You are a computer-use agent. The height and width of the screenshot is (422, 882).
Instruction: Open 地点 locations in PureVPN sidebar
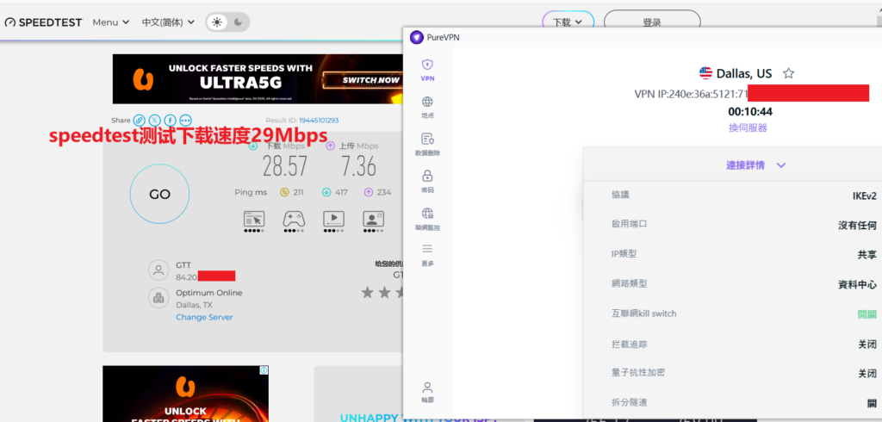(x=427, y=108)
